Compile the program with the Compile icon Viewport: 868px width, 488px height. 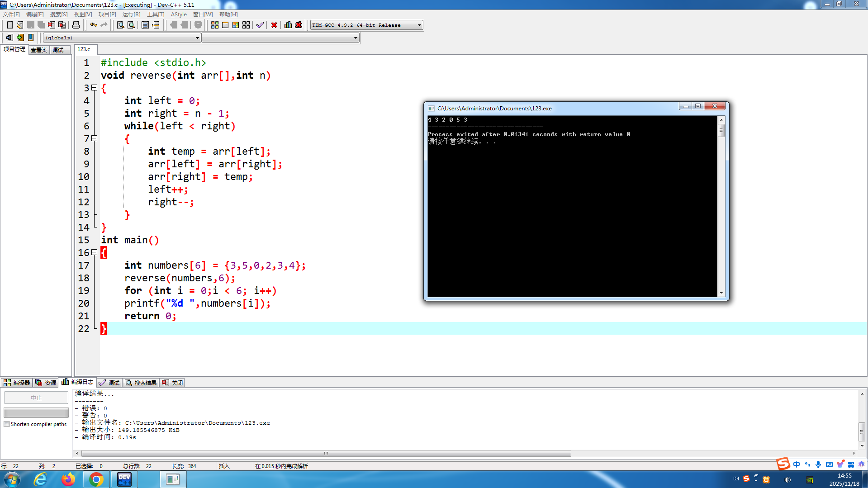215,25
